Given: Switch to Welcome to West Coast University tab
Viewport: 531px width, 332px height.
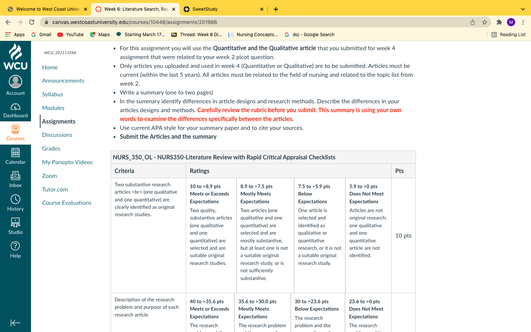Looking at the screenshot, I should point(48,9).
